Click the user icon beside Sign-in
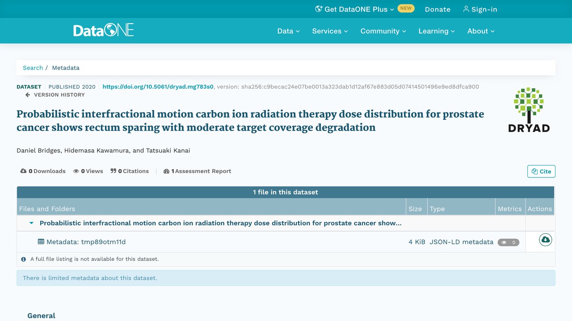 [x=466, y=9]
